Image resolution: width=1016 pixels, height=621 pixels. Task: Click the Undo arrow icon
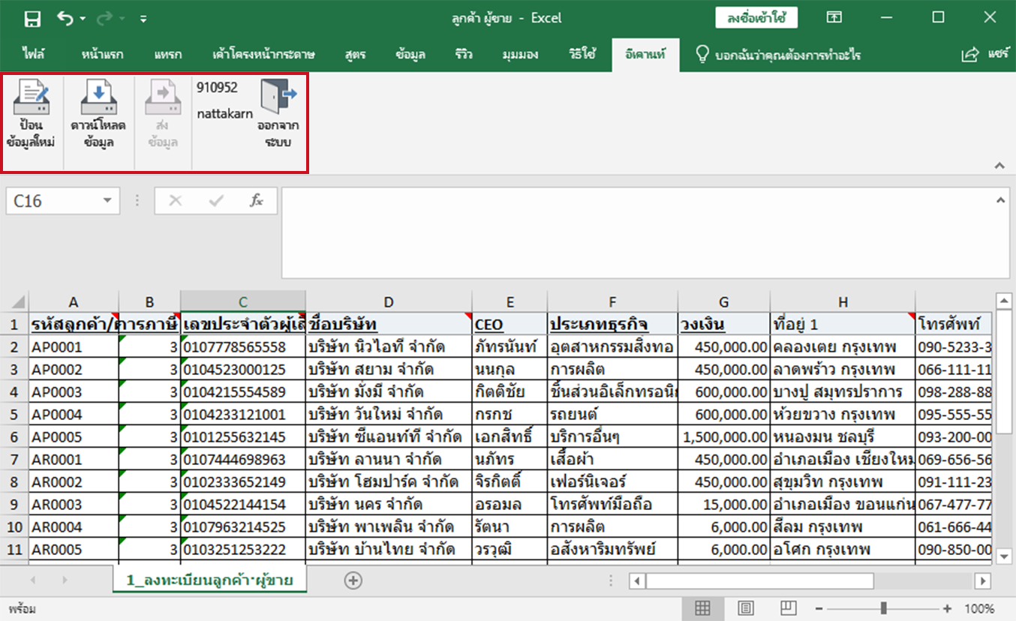pyautogui.click(x=65, y=18)
